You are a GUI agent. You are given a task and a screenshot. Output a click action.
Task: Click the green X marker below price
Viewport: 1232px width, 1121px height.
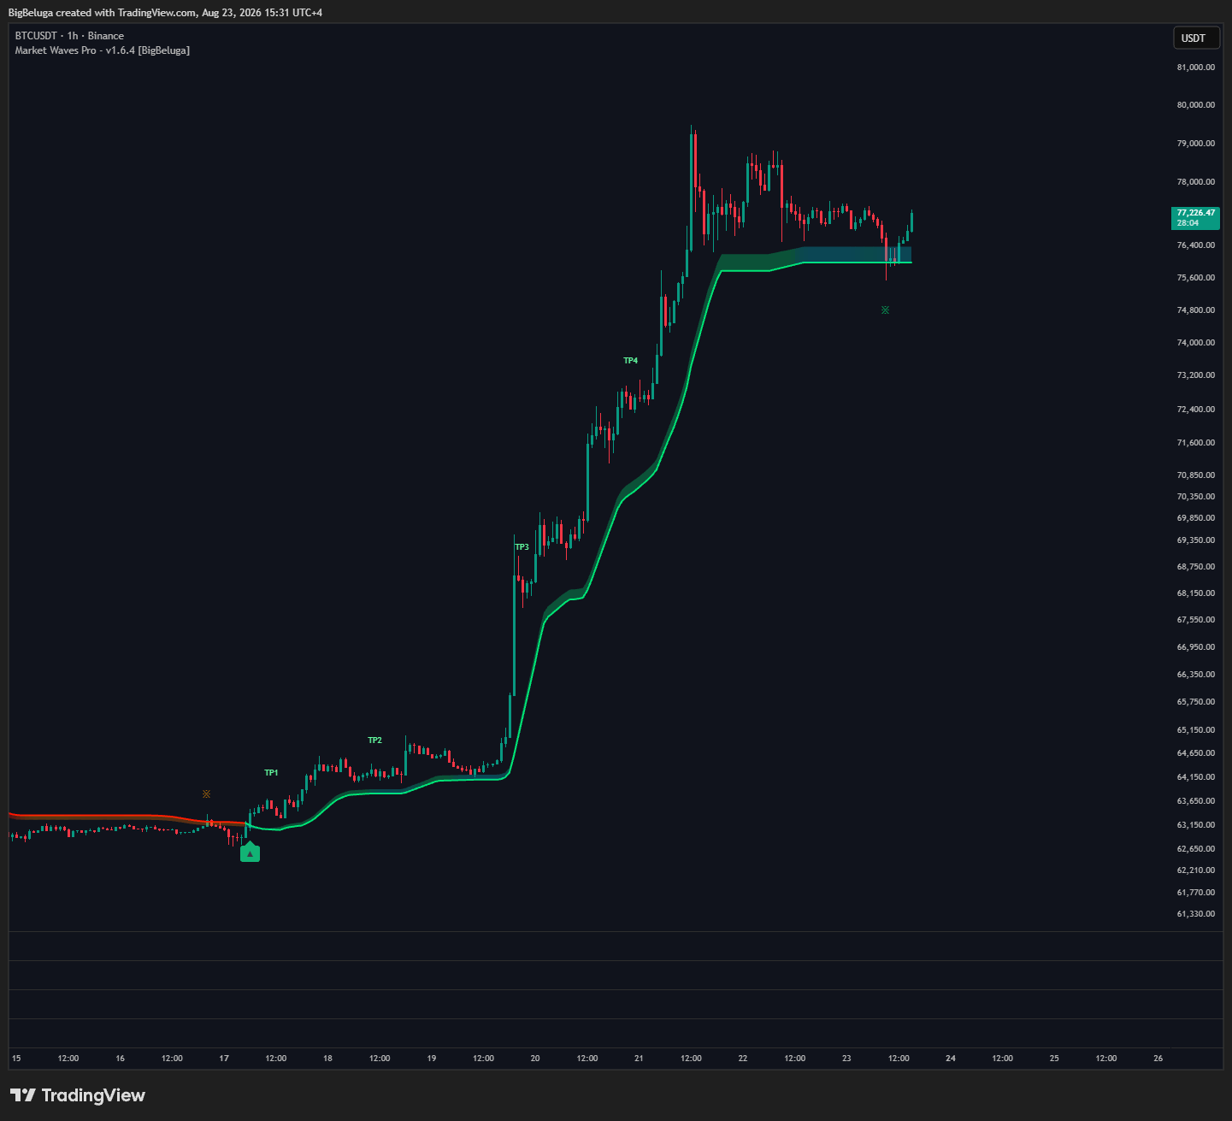pyautogui.click(x=885, y=310)
